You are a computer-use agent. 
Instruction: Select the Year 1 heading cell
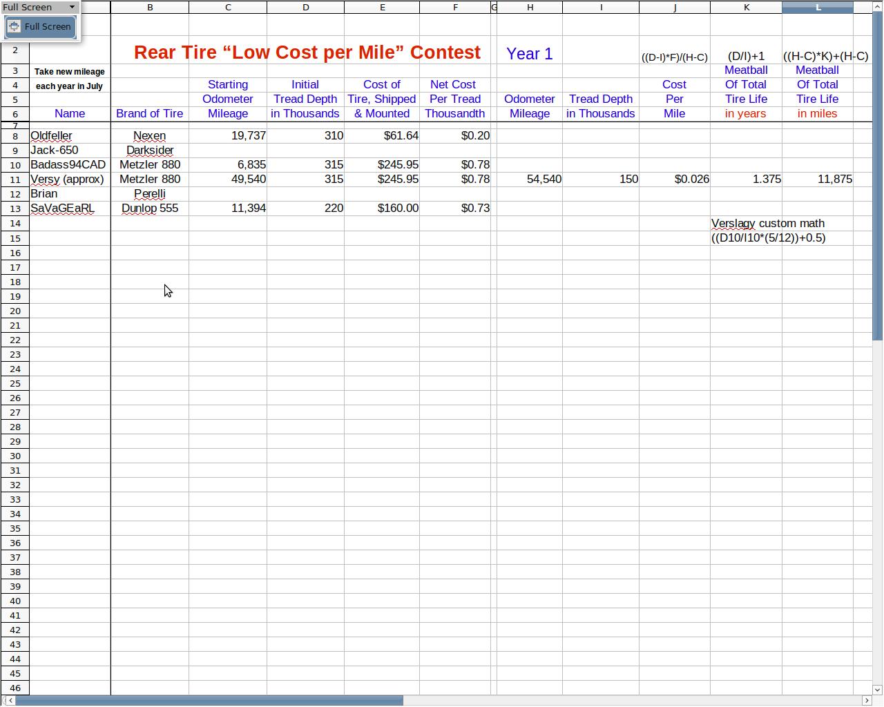tap(529, 54)
